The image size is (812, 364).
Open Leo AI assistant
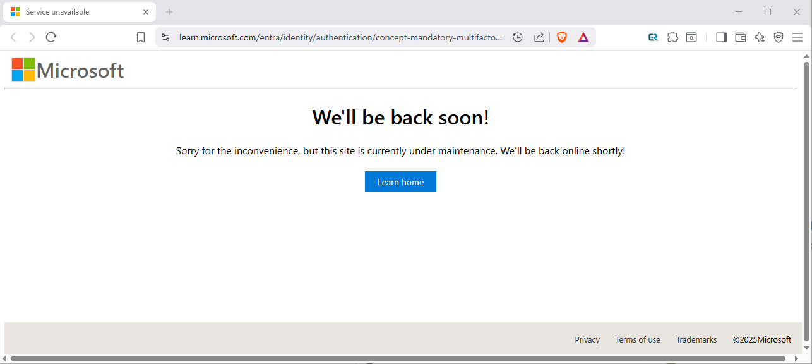point(760,37)
